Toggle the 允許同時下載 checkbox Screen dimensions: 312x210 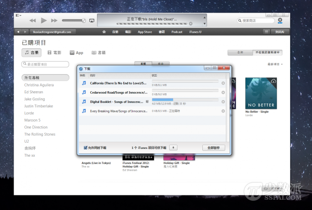click(86, 147)
